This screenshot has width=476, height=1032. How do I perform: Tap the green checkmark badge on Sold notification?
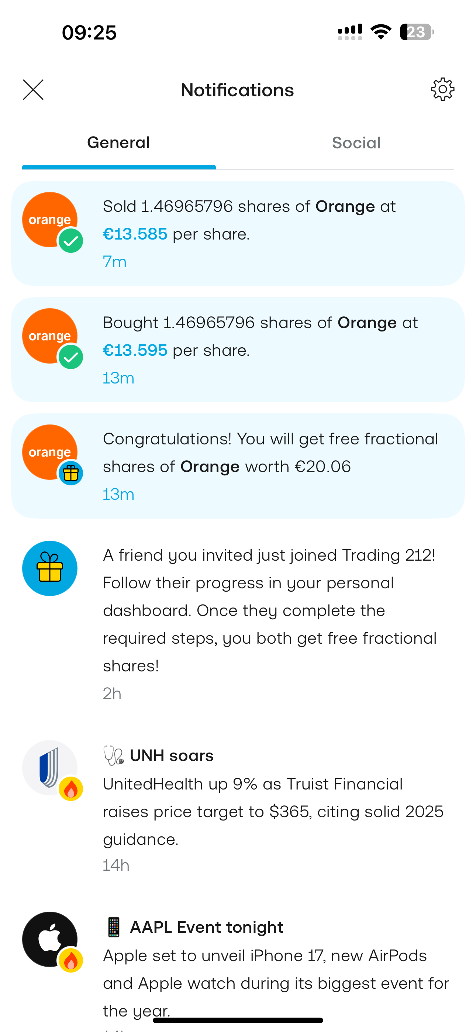coord(71,241)
